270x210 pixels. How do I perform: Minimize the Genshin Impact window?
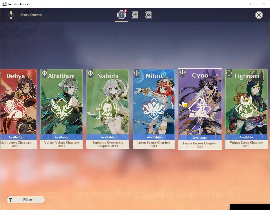point(240,4)
